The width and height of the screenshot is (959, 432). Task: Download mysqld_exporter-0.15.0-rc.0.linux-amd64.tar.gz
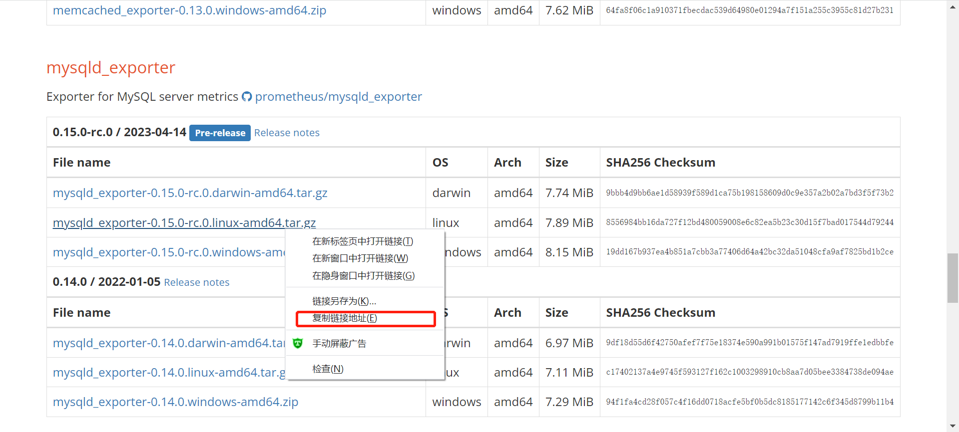[184, 222]
